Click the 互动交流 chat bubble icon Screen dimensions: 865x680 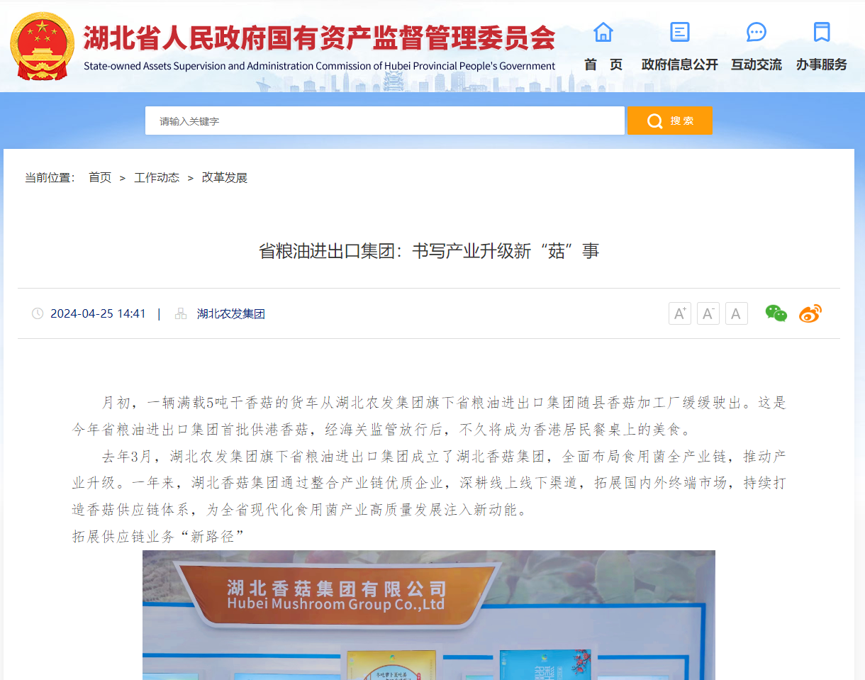(756, 32)
